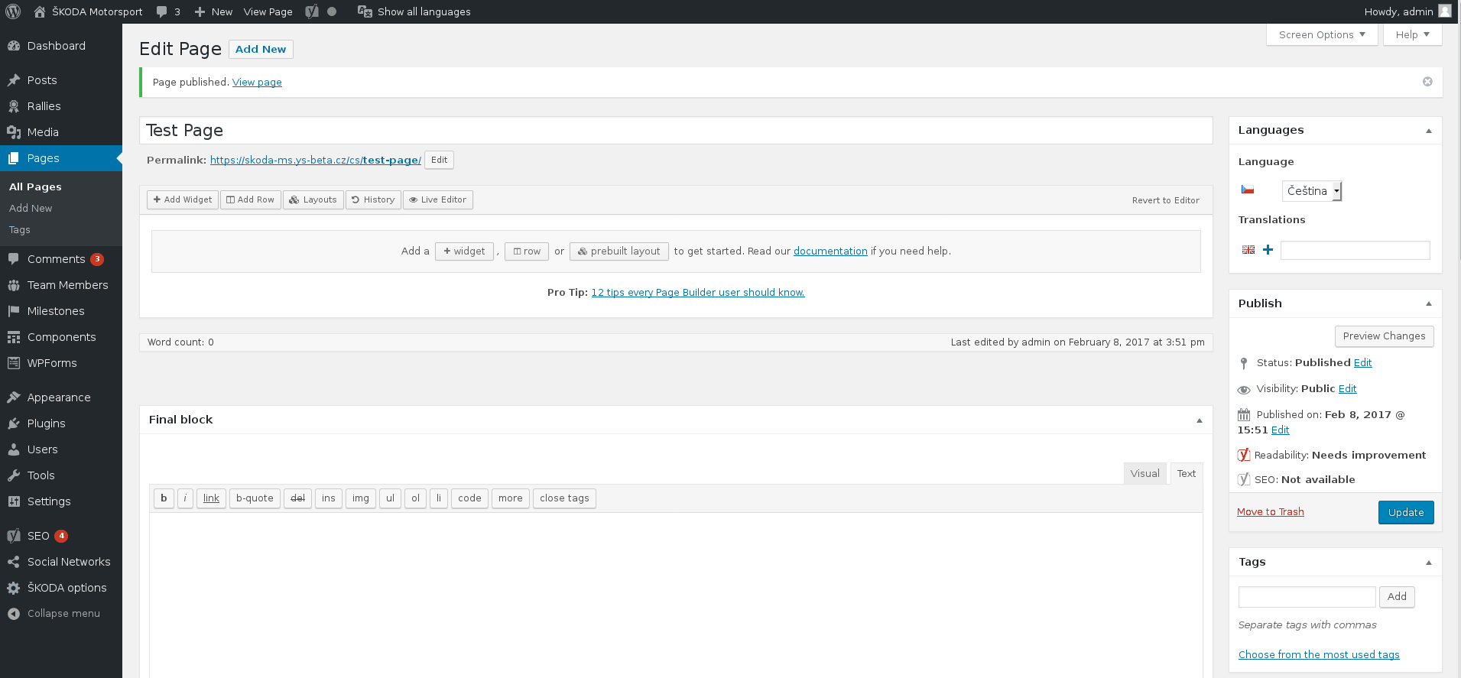1461x678 pixels.
Task: Click the Dashboard gauge icon
Action: pos(14,46)
